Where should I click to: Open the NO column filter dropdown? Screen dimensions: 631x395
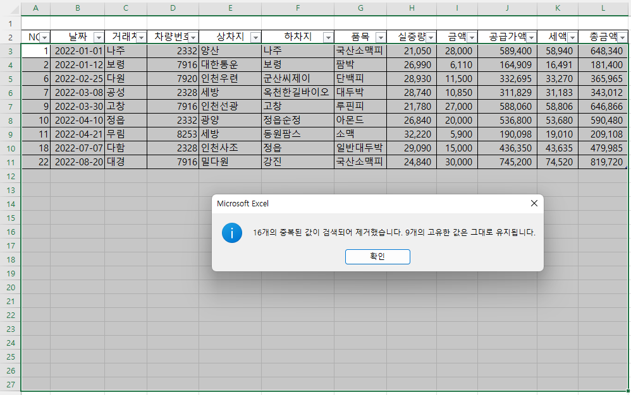point(44,38)
